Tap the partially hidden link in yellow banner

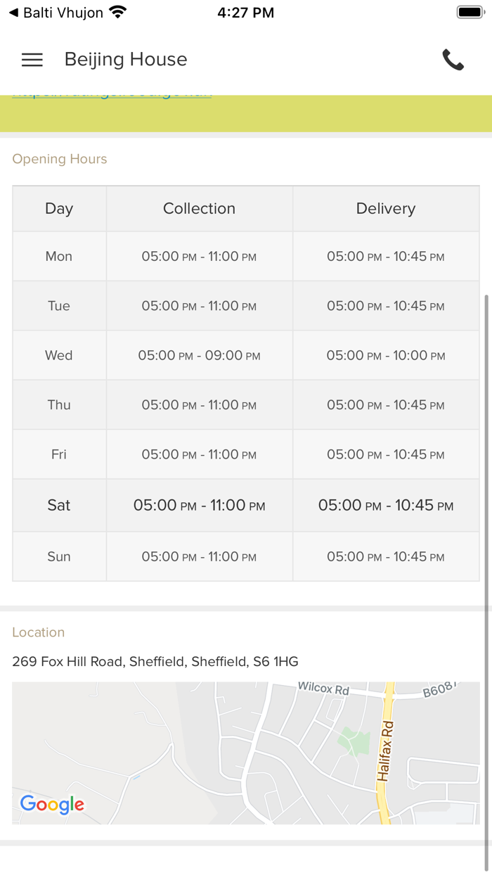coord(112,95)
